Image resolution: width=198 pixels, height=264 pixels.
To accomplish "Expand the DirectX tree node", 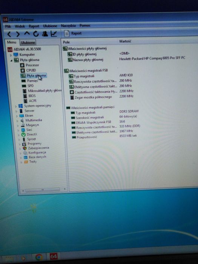I will click(x=19, y=135).
